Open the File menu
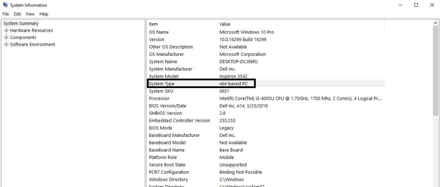440x187 pixels. (6, 14)
